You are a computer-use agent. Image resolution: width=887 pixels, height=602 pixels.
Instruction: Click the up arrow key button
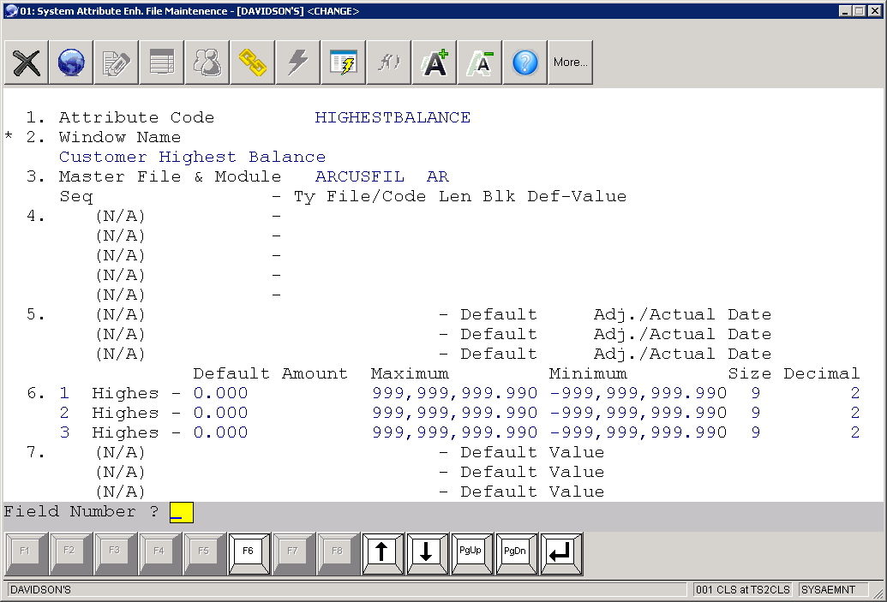coord(382,554)
